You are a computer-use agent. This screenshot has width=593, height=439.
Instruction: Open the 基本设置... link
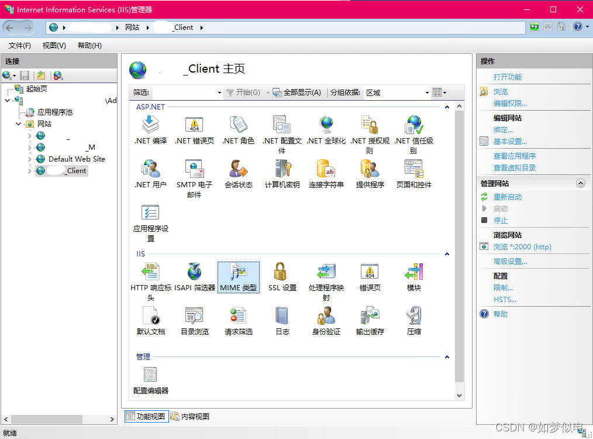[x=510, y=142]
